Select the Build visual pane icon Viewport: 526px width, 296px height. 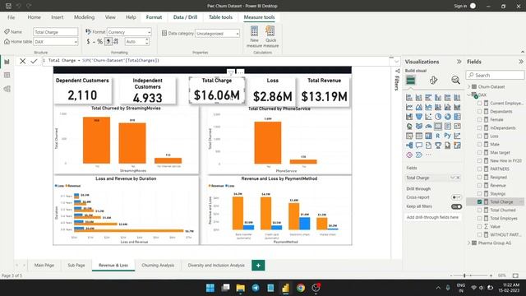[x=411, y=81]
